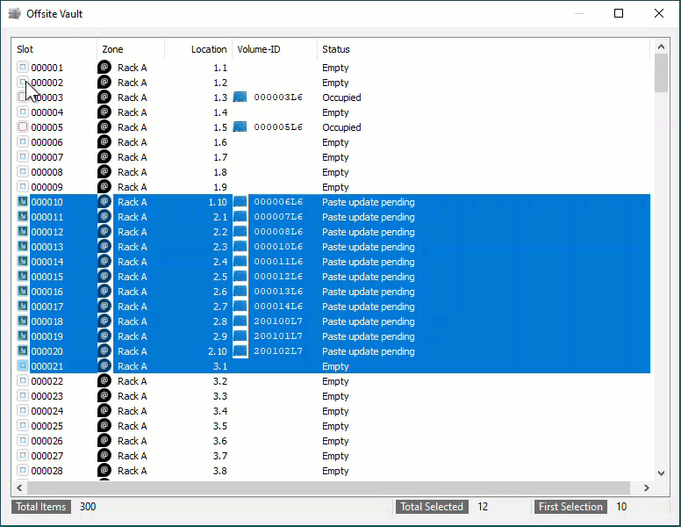Click the tape icon beside volume 000005L6

(x=240, y=127)
